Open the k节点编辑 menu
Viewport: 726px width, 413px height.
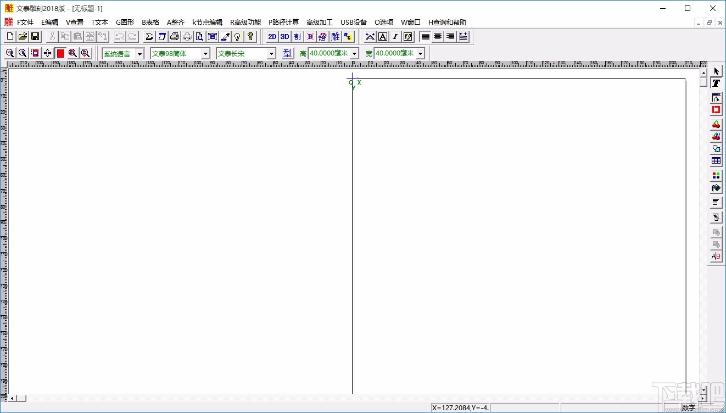point(207,23)
